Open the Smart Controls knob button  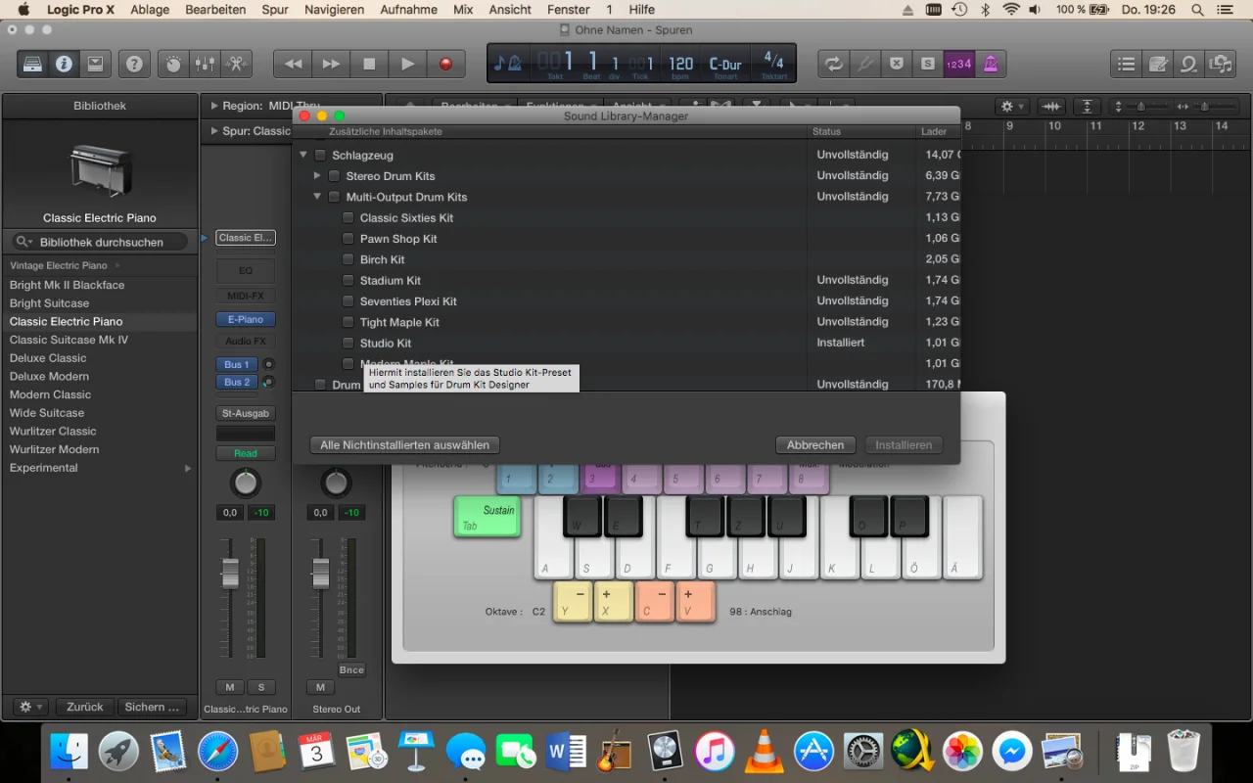(x=173, y=64)
